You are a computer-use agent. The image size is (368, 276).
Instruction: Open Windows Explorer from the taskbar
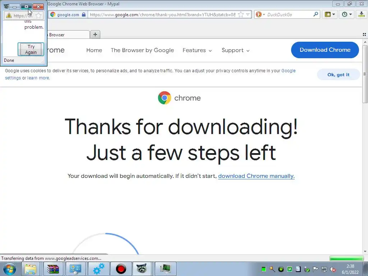click(31, 269)
